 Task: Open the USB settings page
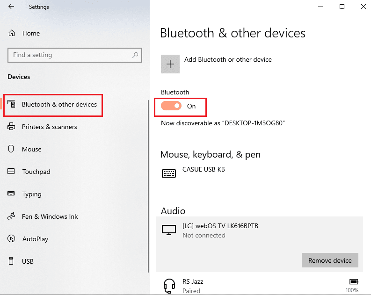click(28, 261)
